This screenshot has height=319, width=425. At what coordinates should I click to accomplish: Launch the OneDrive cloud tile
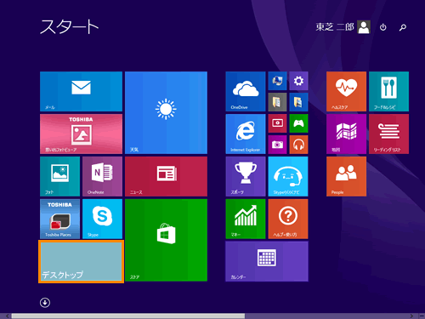tap(246, 91)
